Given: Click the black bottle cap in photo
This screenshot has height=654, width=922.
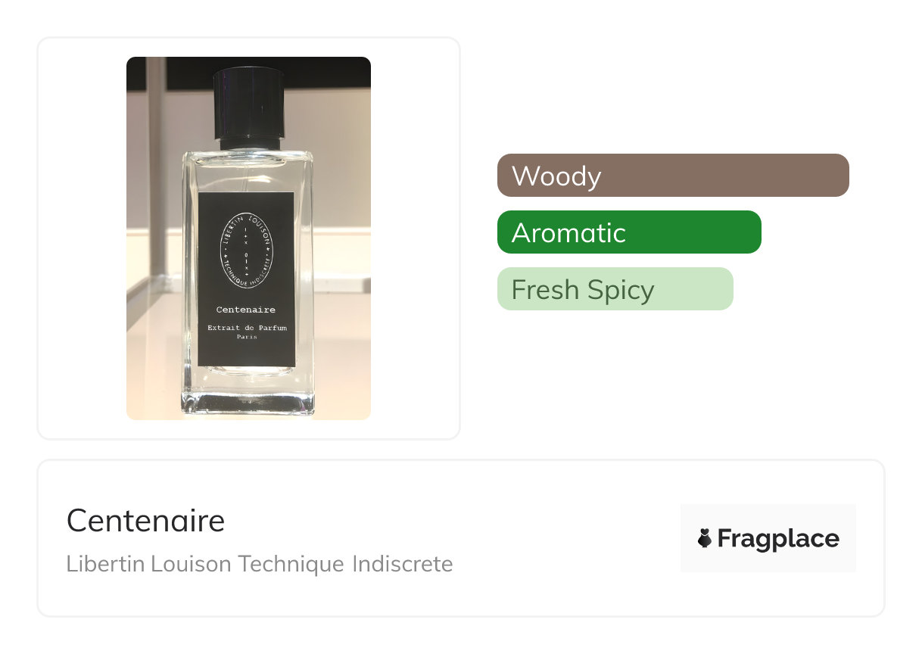Looking at the screenshot, I should tap(248, 104).
